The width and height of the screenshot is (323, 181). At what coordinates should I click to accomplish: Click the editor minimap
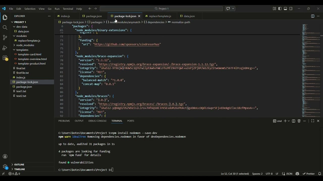pos(310,70)
